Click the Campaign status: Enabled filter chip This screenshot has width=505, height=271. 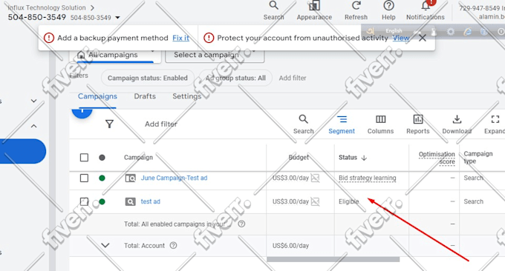(148, 78)
